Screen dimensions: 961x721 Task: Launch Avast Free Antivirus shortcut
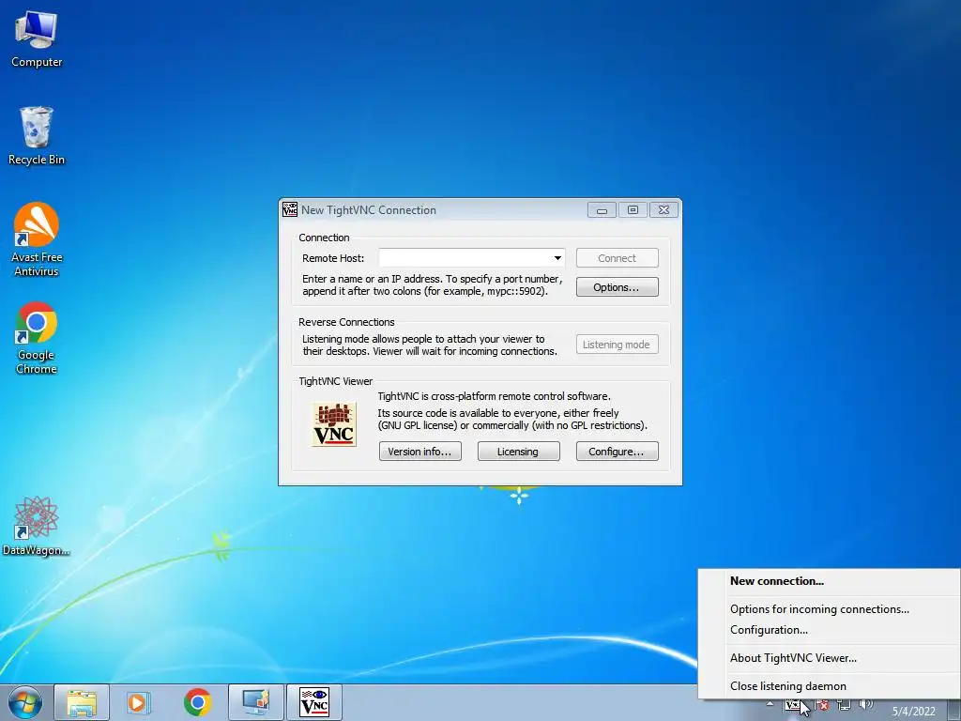[37, 239]
